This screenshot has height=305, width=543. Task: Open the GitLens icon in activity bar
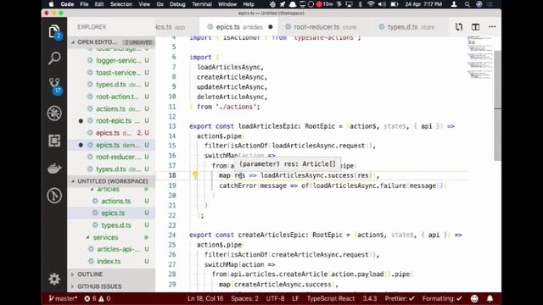[x=54, y=196]
